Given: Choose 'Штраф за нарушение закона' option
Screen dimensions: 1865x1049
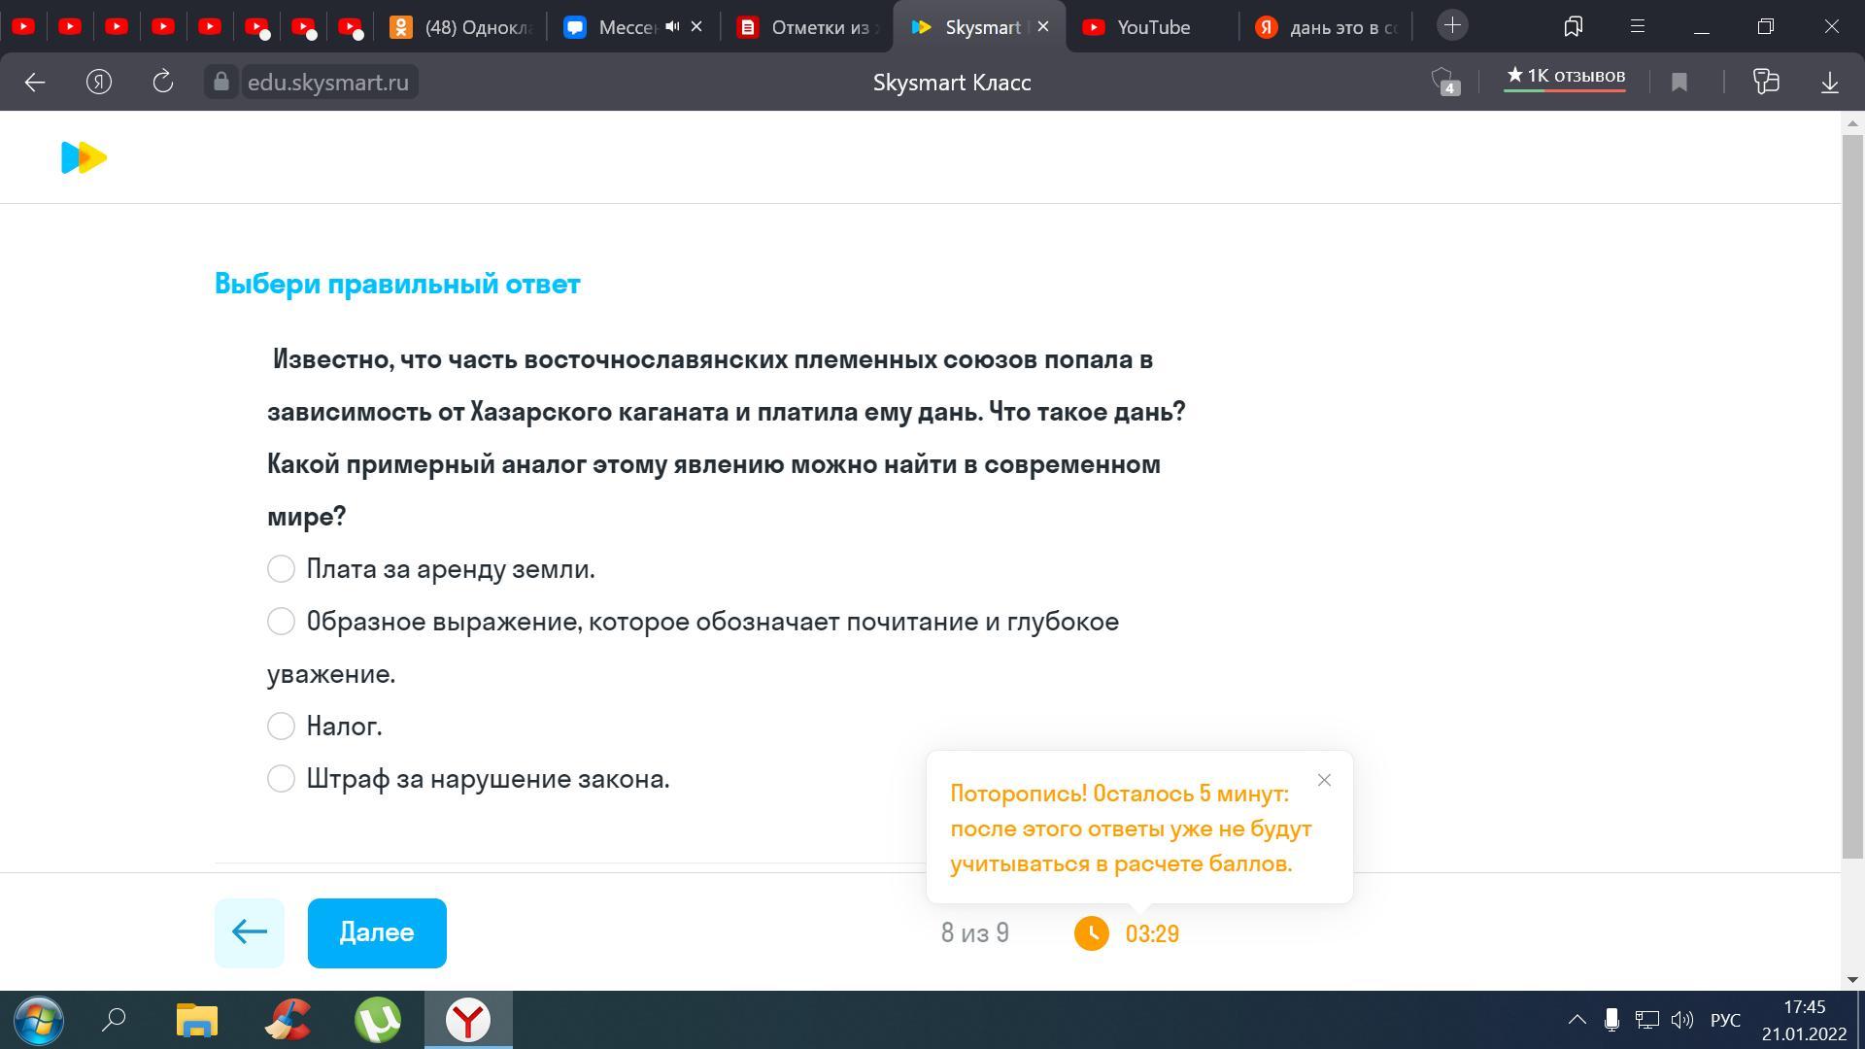Looking at the screenshot, I should pos(281,779).
